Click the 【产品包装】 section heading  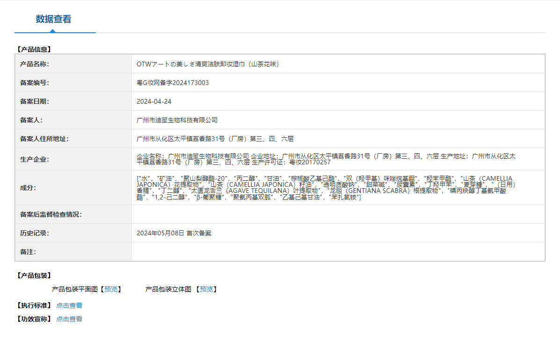[34, 276]
